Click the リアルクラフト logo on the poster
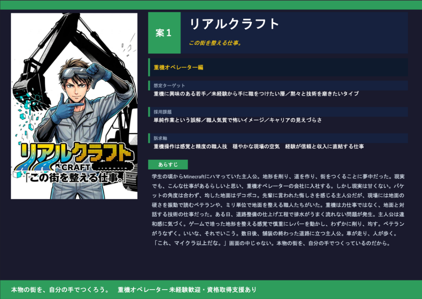This screenshot has width=422, height=299. click(74, 152)
